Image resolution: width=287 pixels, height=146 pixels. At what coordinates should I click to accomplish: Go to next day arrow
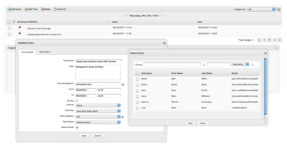pos(162,16)
